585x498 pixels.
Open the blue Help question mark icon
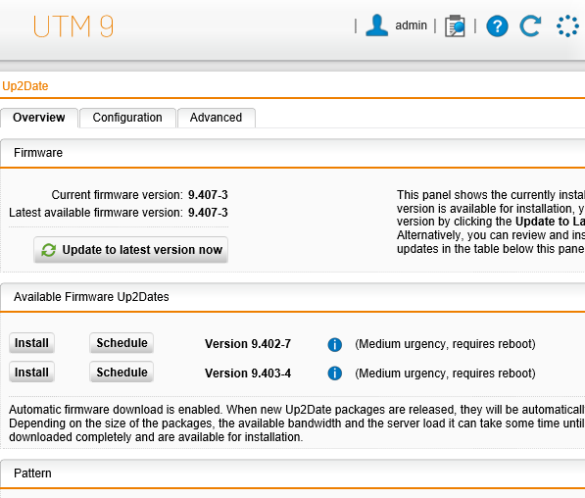(x=497, y=26)
